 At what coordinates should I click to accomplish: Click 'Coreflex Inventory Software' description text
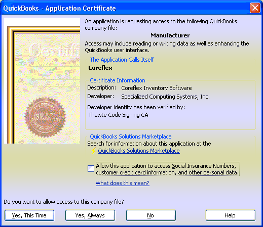pyautogui.click(x=157, y=88)
